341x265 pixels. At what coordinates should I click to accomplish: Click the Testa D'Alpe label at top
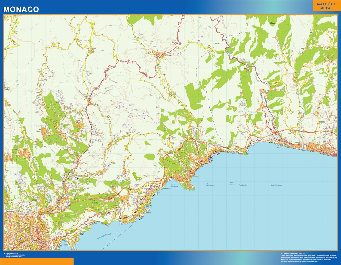[x=273, y=23]
